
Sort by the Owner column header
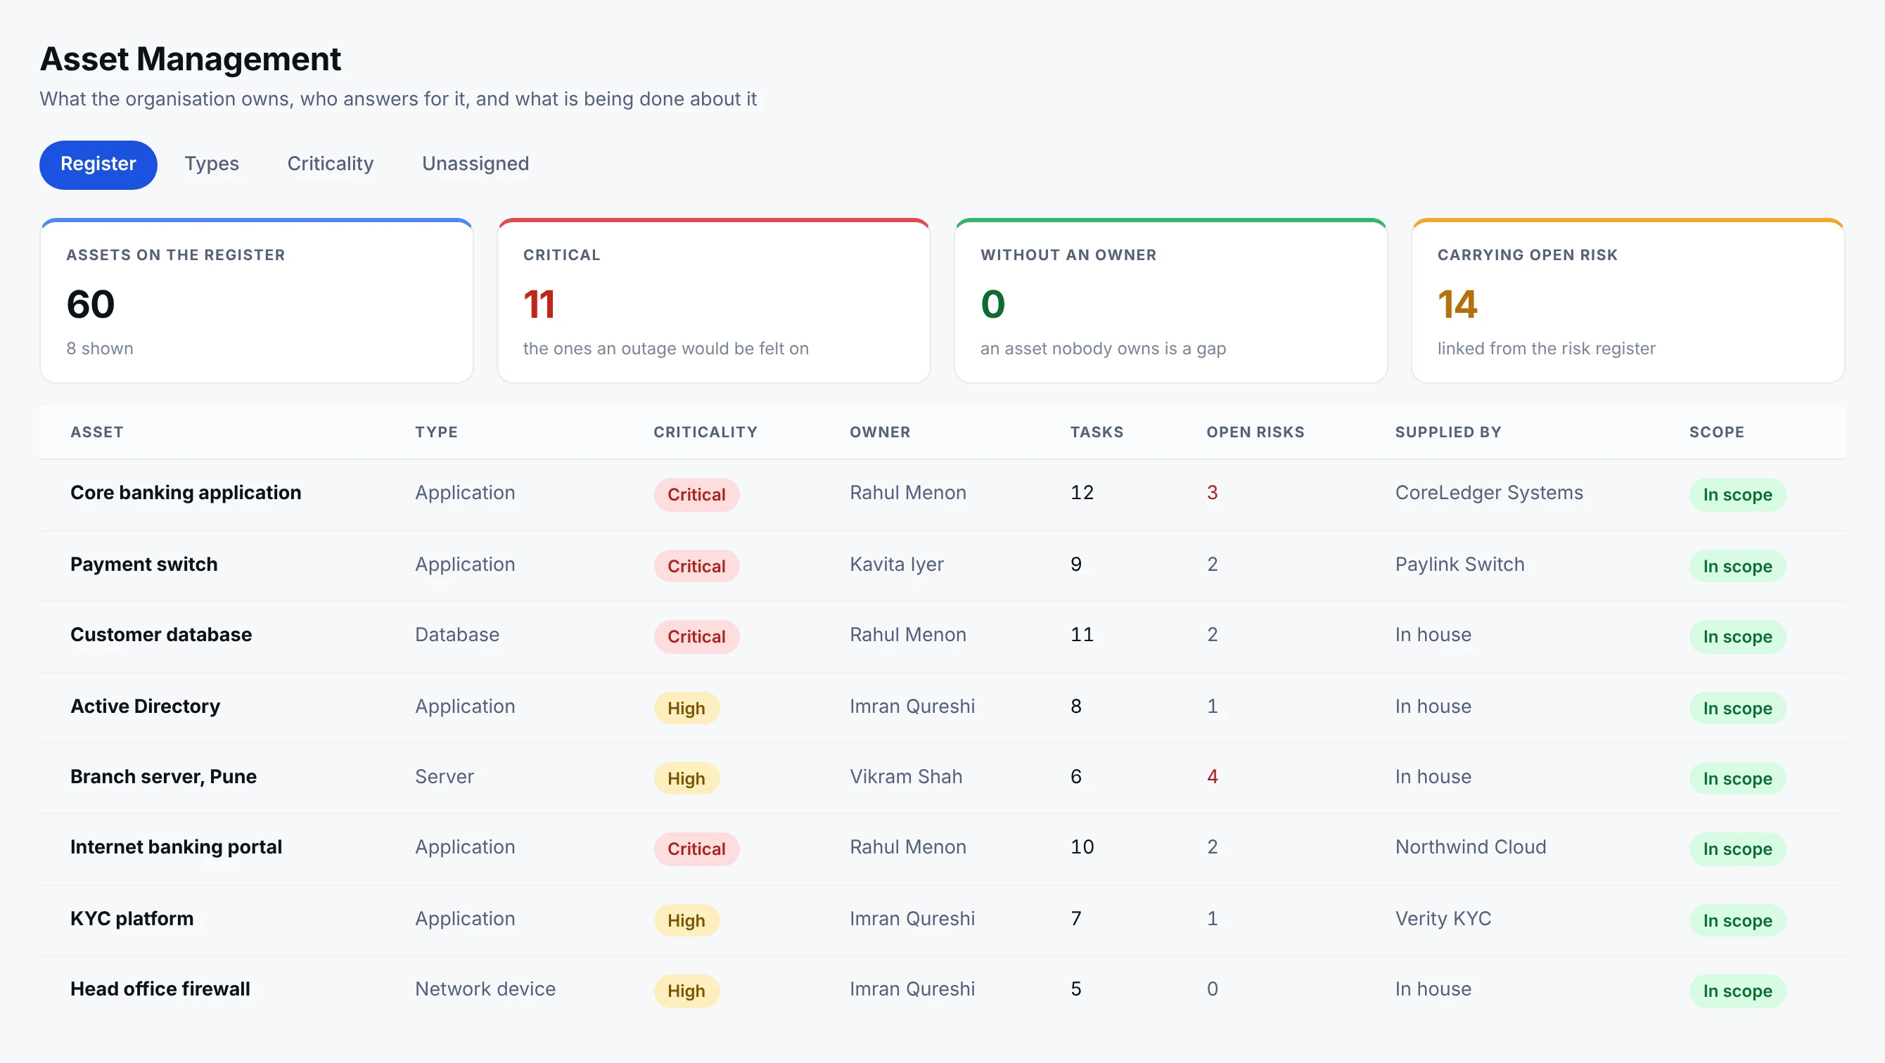coord(880,432)
